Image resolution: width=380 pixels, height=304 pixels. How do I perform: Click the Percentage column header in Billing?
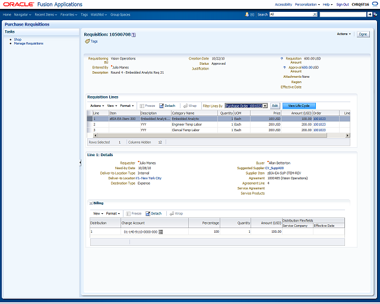pyautogui.click(x=204, y=223)
